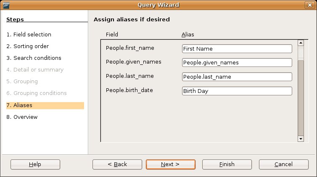Viewport: 317px width, 177px height.
Task: Click disabled step 6 Grouping conditions
Action: (x=37, y=93)
